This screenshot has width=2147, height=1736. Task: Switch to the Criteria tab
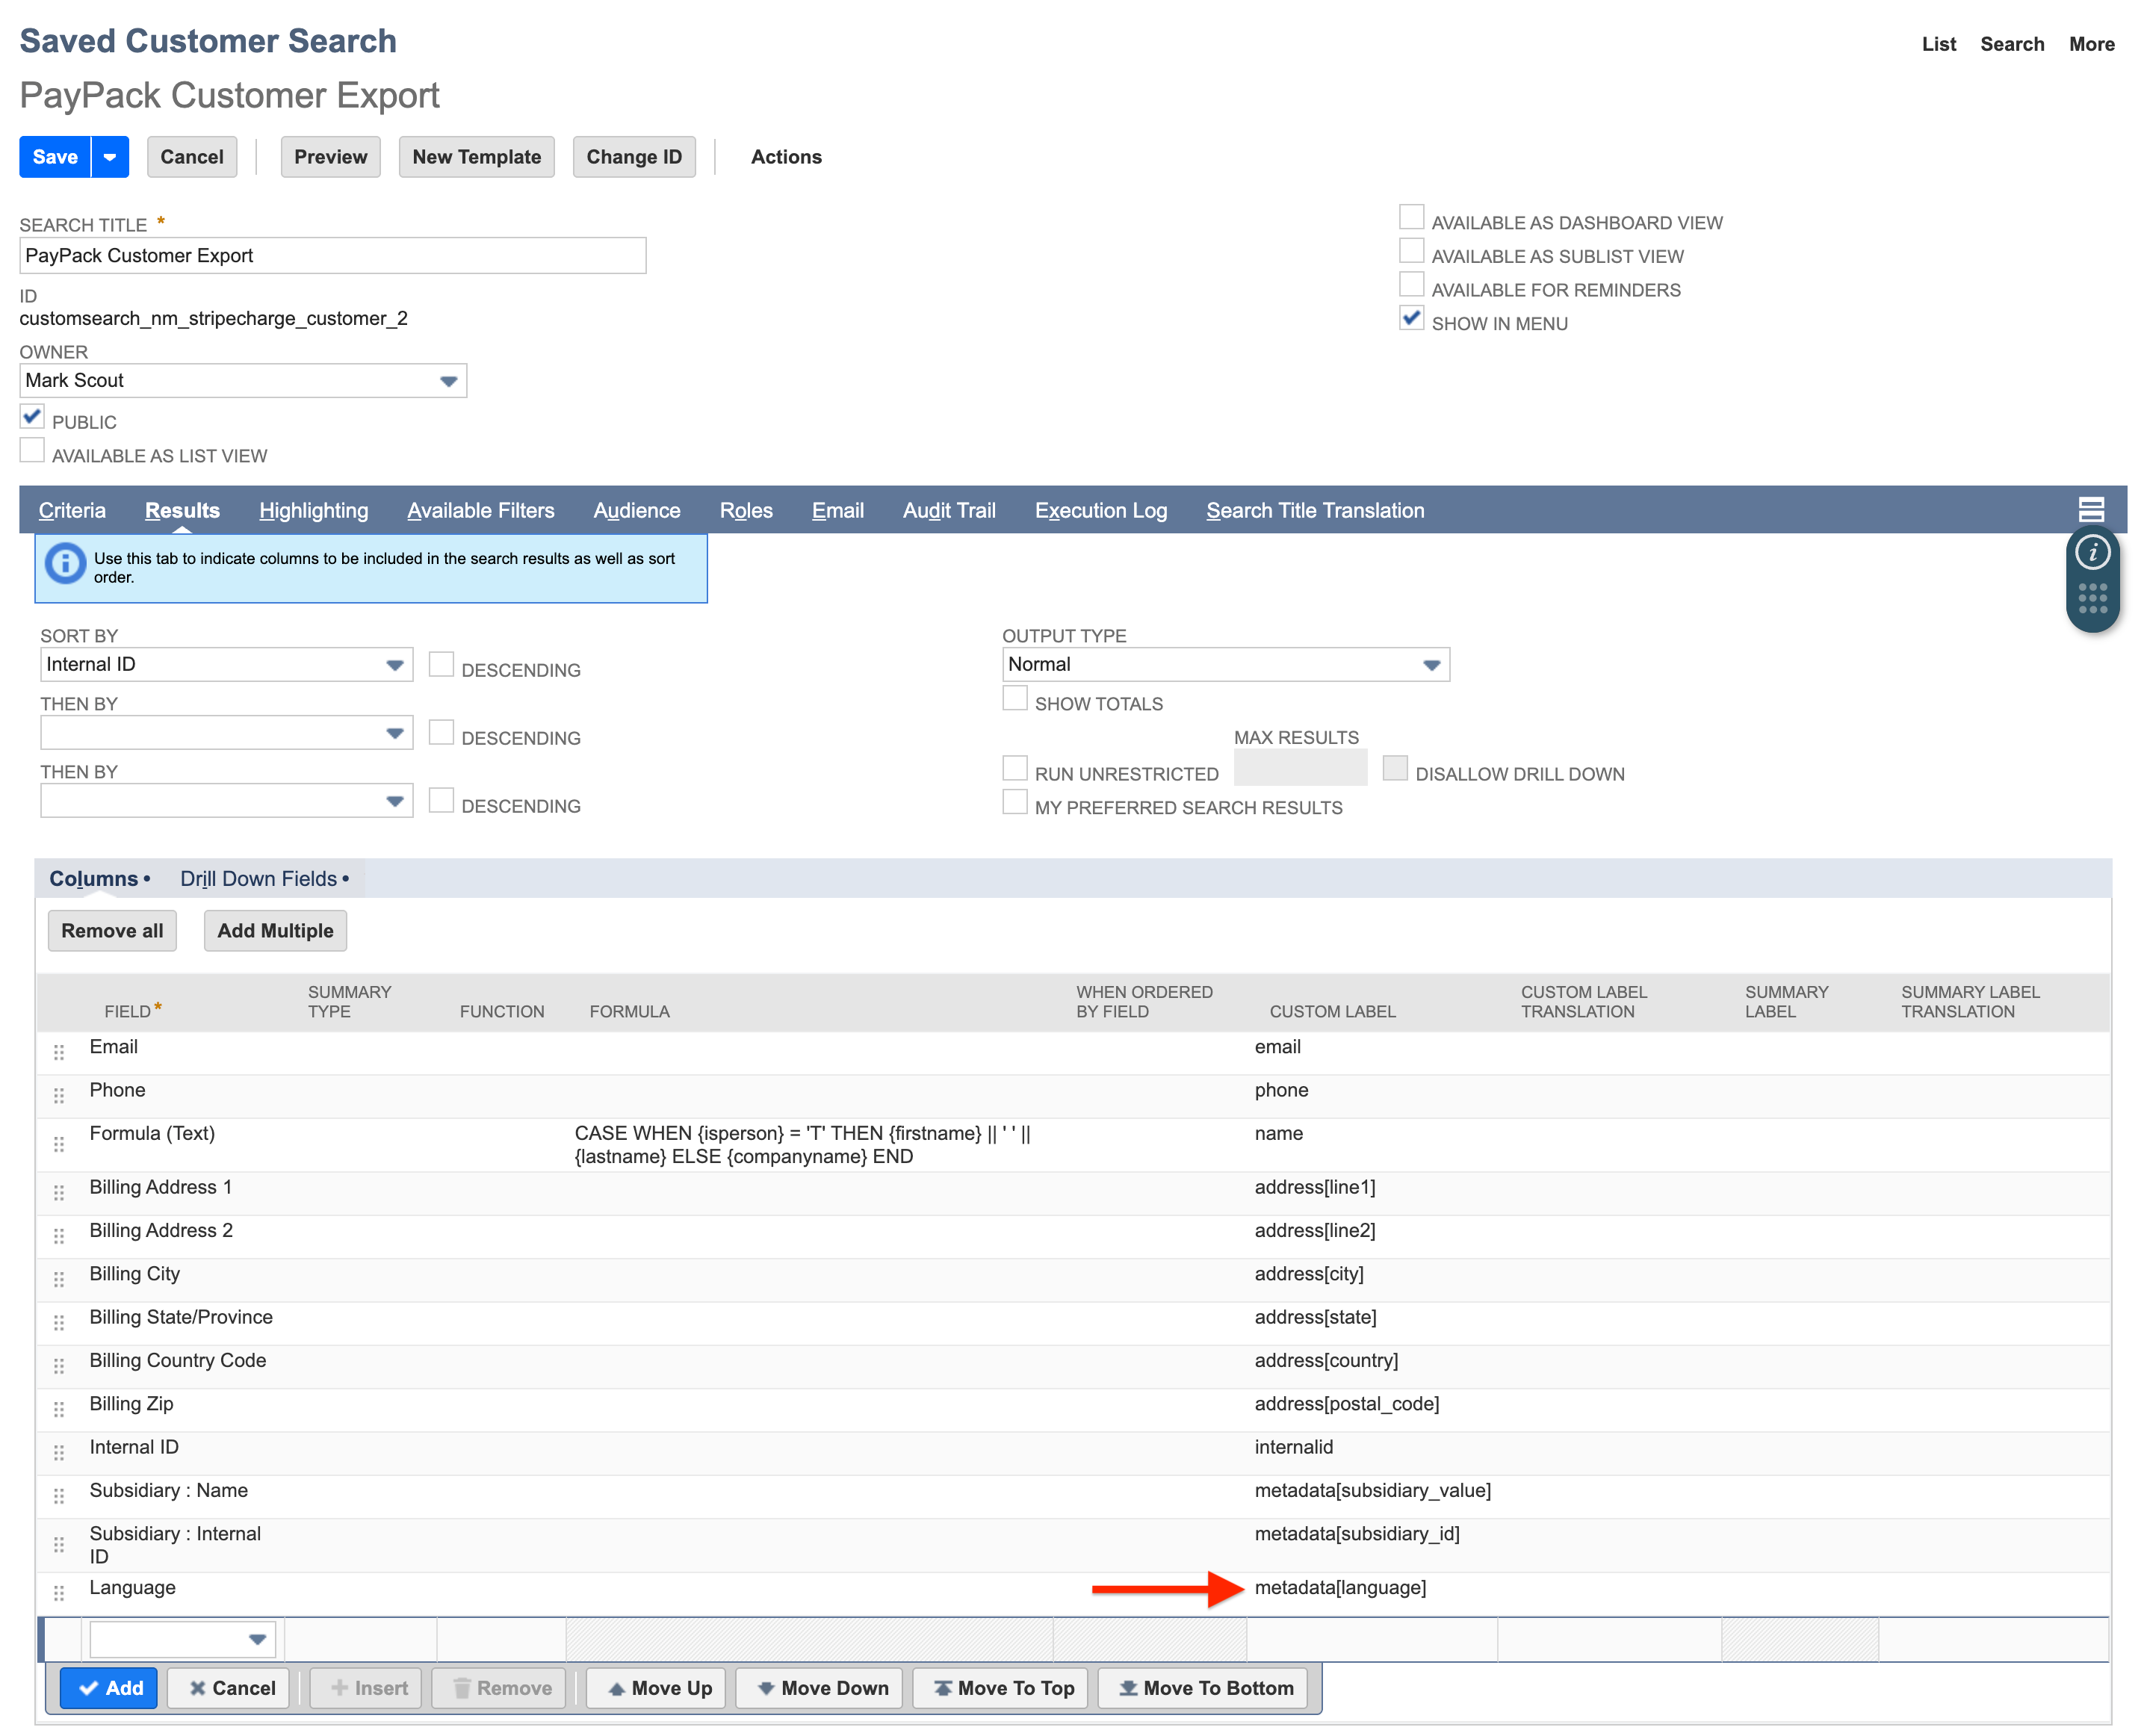click(73, 510)
